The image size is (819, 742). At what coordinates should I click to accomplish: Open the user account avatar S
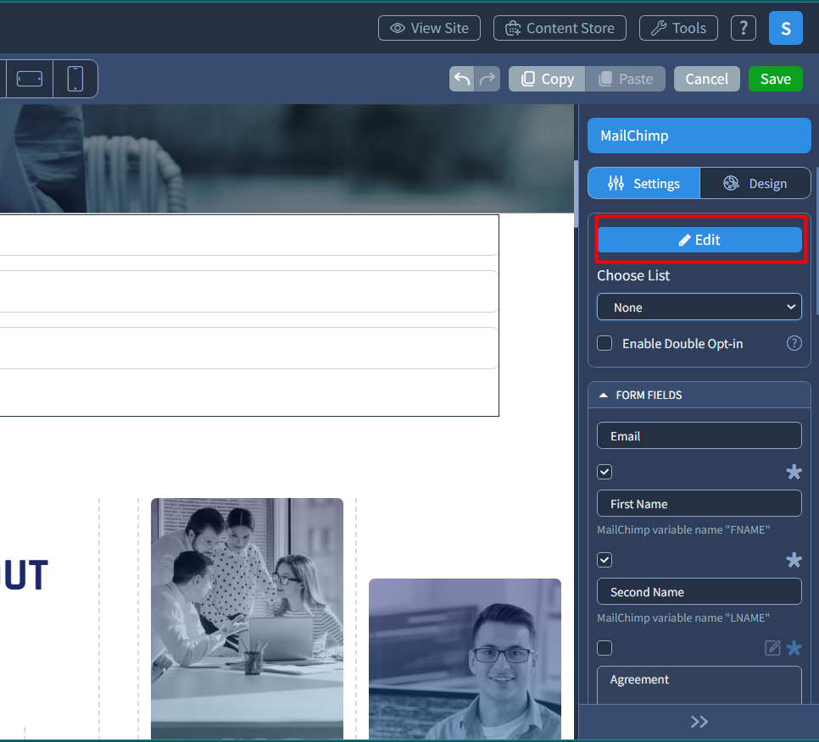(785, 28)
